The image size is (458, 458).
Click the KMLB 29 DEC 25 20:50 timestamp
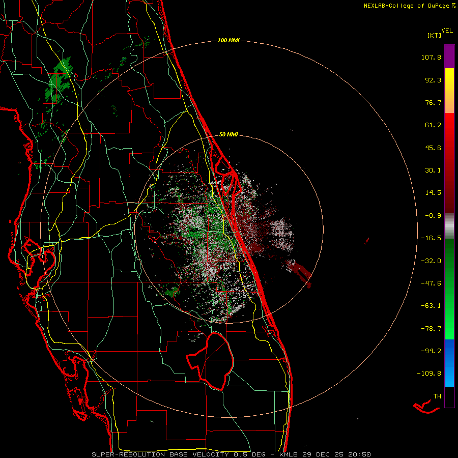(325, 454)
